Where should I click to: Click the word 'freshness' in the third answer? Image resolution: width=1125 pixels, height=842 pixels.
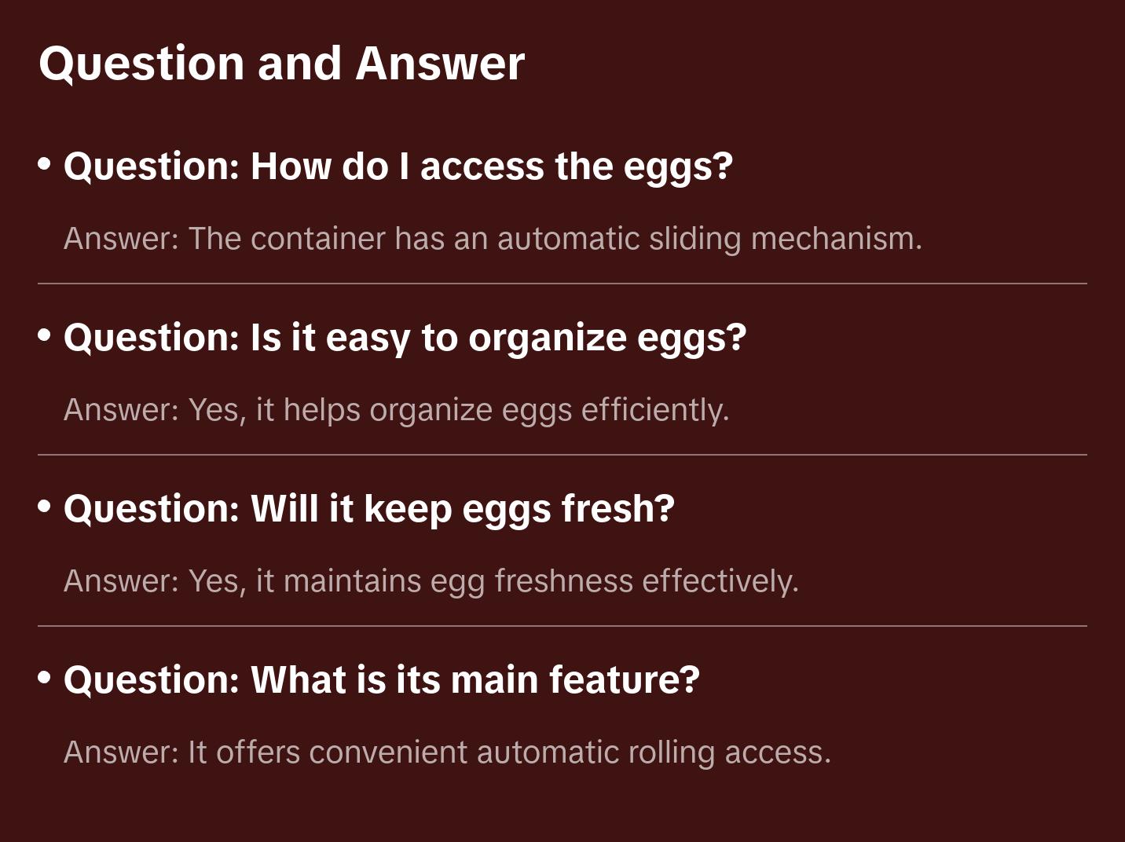pos(563,581)
